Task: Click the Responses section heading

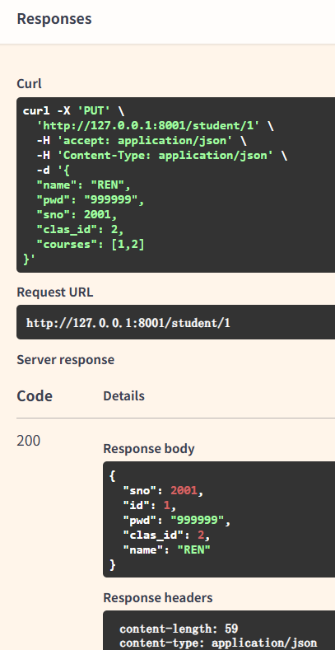Action: [54, 19]
